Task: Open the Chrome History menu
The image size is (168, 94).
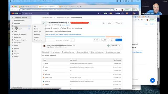Action: click(32, 1)
